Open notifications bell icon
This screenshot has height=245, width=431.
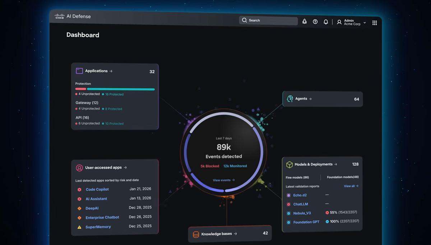tap(326, 22)
